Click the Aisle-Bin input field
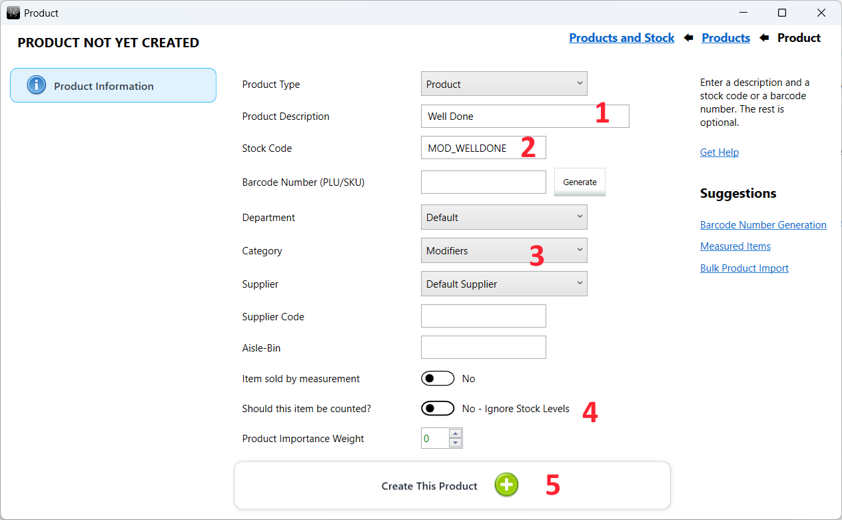This screenshot has height=520, width=842. (x=484, y=347)
